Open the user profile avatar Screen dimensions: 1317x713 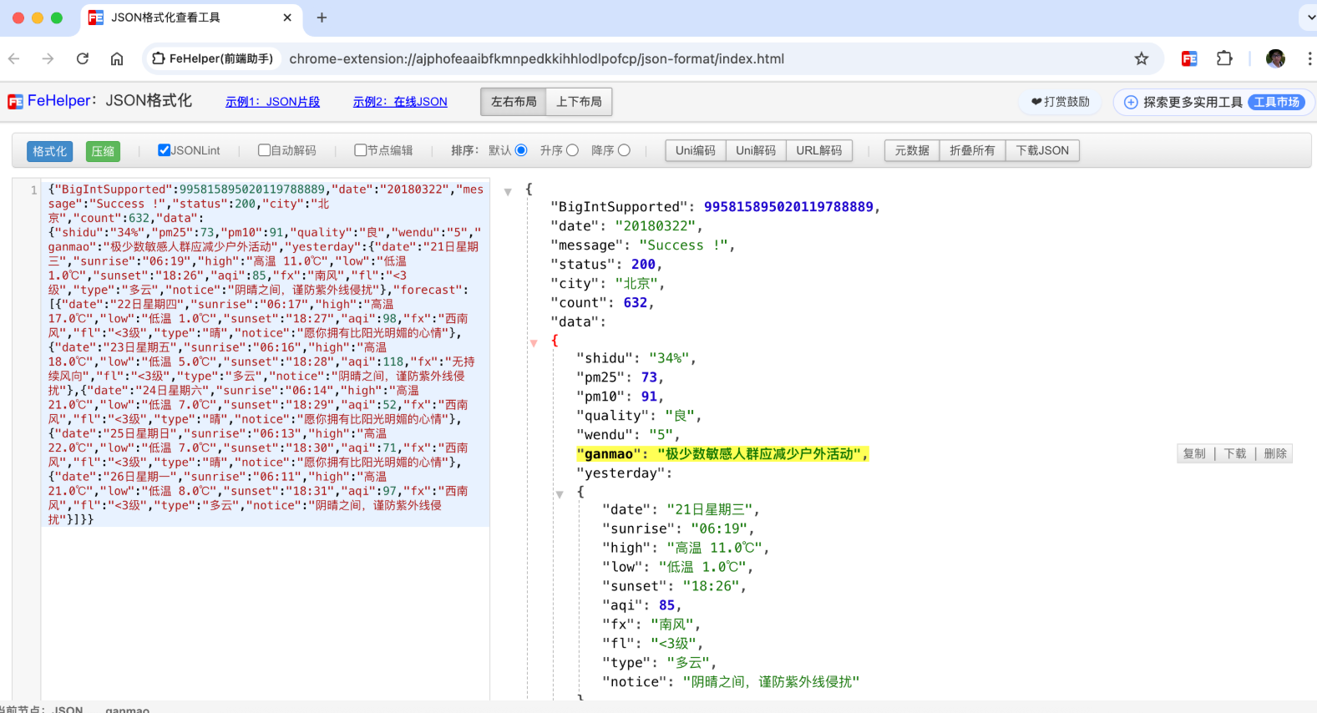click(1274, 58)
